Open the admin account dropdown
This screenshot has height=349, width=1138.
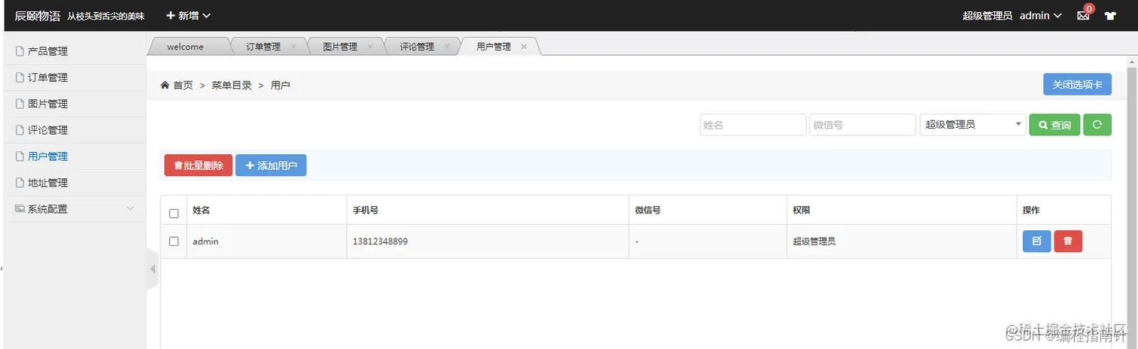pyautogui.click(x=1041, y=16)
